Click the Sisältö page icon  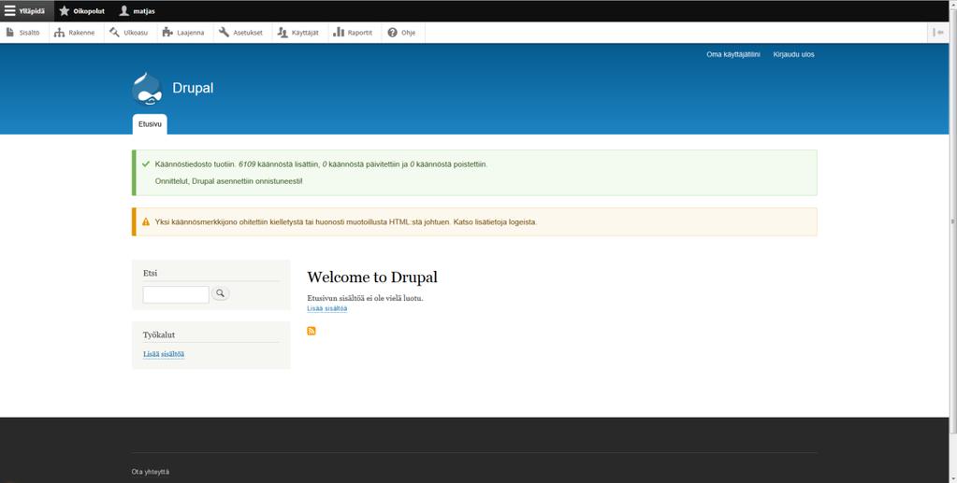pyautogui.click(x=9, y=33)
